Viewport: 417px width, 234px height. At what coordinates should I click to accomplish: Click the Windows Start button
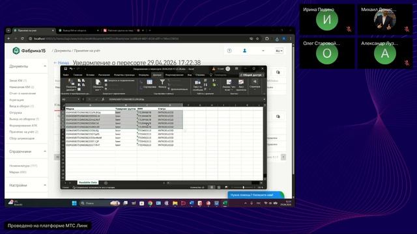coord(74,203)
